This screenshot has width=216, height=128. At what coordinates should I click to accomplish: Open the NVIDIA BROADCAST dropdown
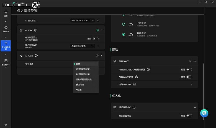click(82, 20)
